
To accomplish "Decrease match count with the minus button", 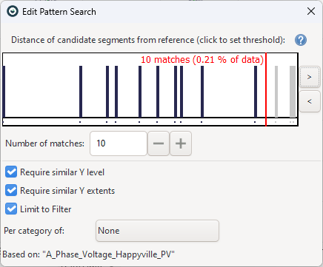I will coord(159,143).
